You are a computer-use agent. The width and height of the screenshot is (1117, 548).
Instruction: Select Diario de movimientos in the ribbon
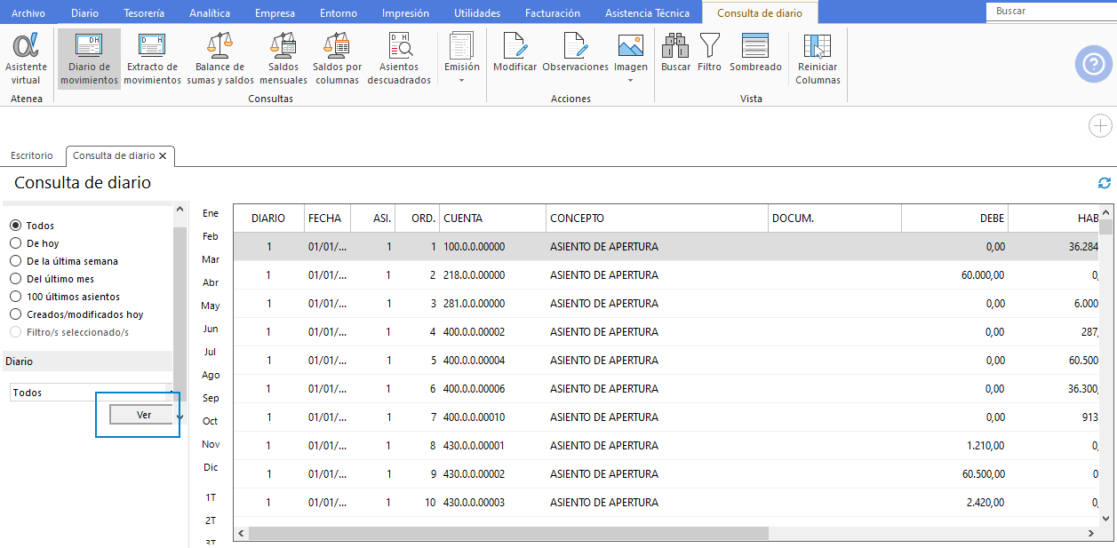pyautogui.click(x=89, y=60)
